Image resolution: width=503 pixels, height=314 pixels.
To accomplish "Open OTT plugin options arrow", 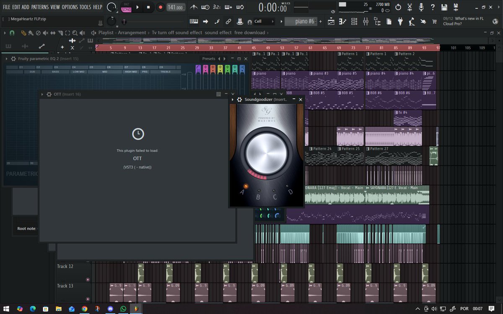I will click(42, 94).
